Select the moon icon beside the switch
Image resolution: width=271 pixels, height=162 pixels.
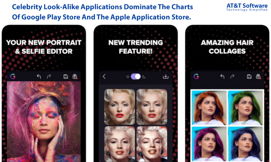[x=144, y=77]
